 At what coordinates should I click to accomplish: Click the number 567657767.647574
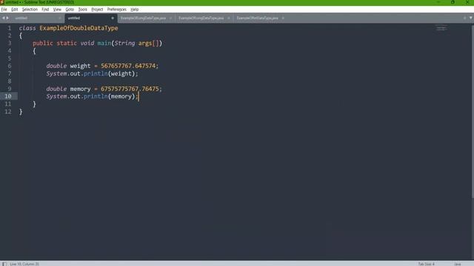click(128, 66)
